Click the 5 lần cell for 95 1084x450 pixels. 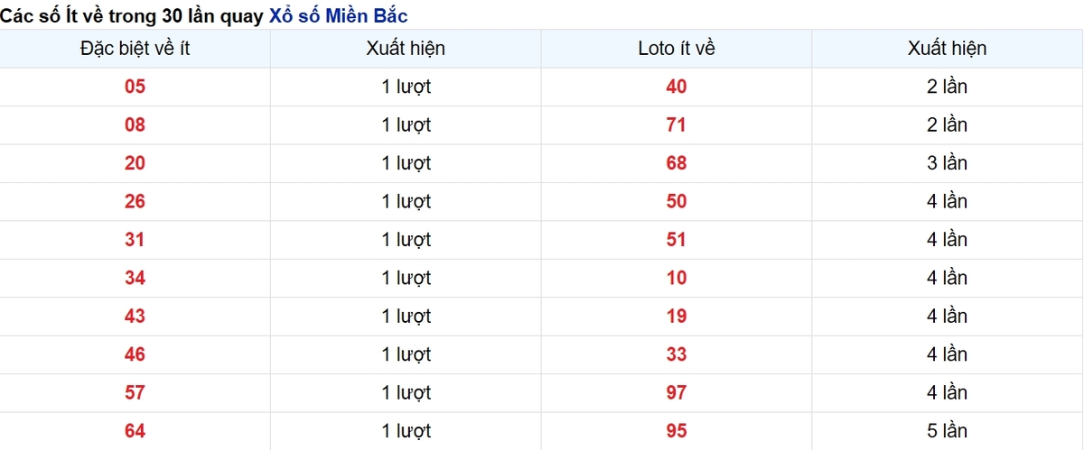(947, 431)
